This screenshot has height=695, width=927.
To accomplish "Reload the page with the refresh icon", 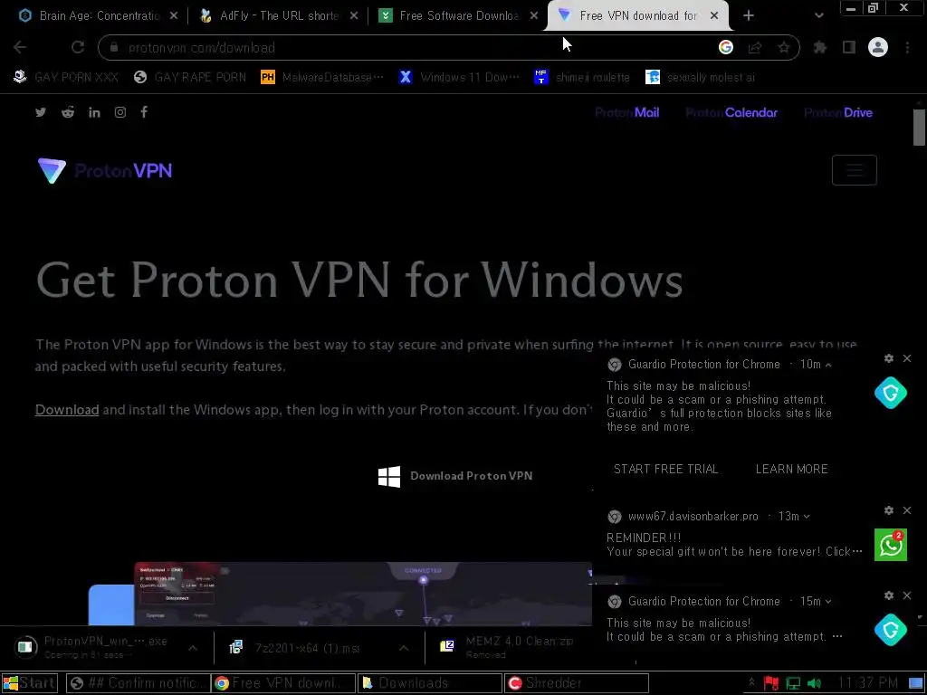I will pos(78,47).
